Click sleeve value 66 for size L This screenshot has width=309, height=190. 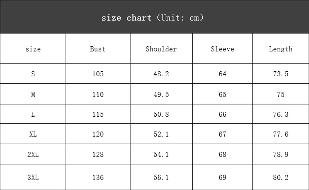[x=222, y=114]
